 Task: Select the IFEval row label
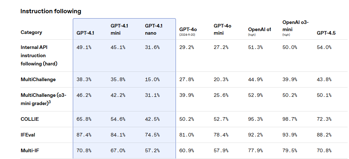(x=29, y=135)
